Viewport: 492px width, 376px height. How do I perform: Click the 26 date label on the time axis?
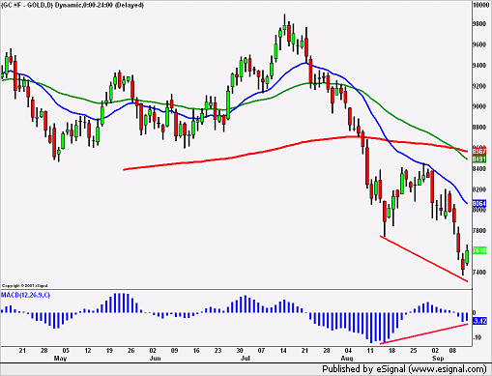(x=130, y=351)
